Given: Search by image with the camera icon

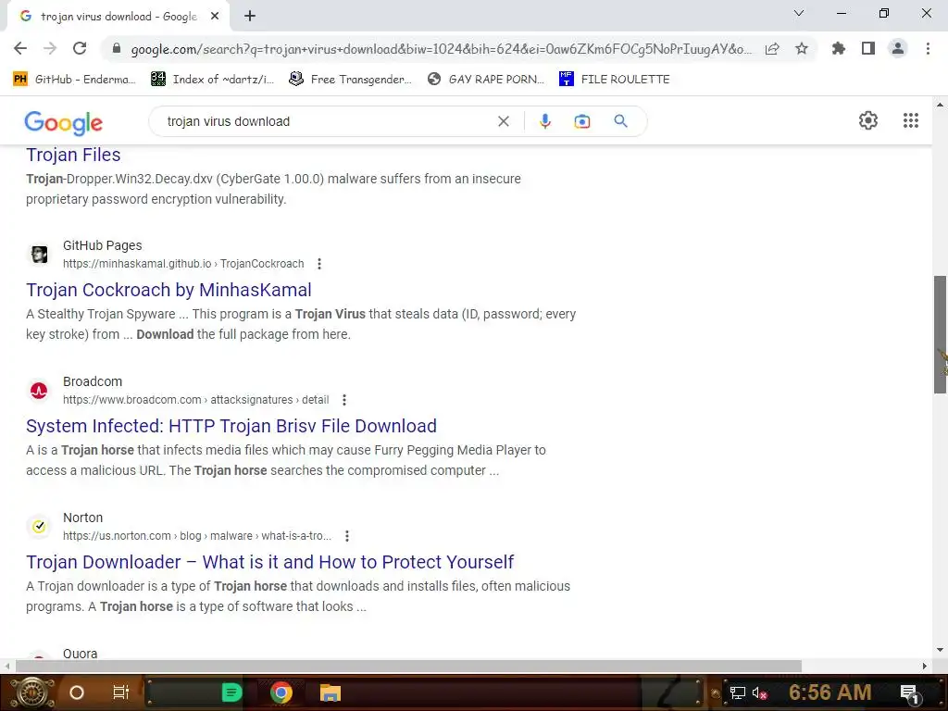Looking at the screenshot, I should pyautogui.click(x=581, y=121).
